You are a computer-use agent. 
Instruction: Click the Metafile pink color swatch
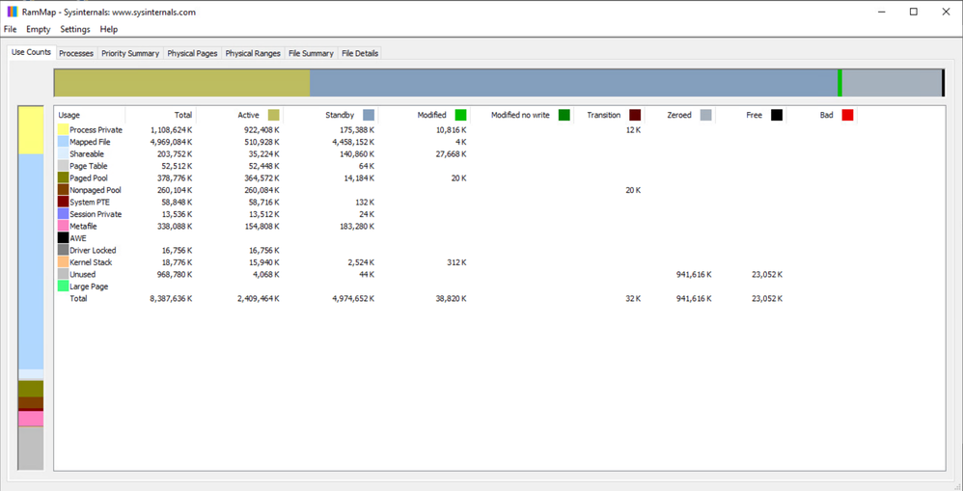pyautogui.click(x=64, y=226)
